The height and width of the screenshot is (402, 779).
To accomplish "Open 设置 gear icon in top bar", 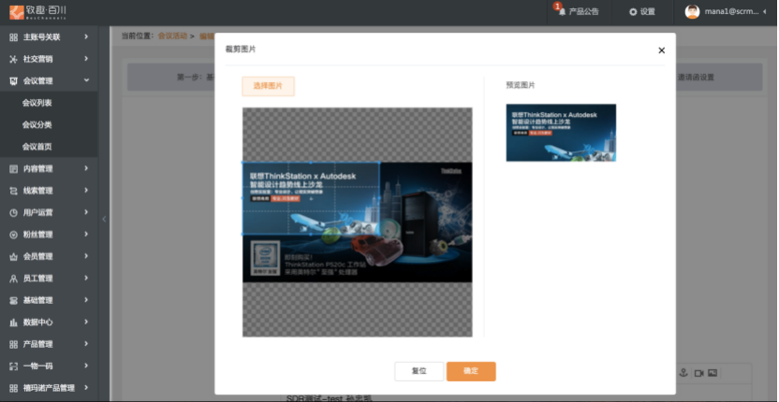I will 633,12.
